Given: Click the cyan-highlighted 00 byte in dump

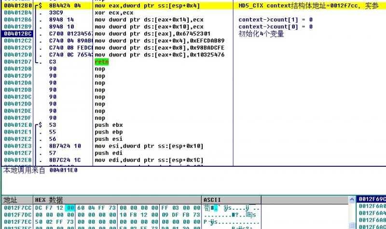Looking at the screenshot, I should tap(70, 208).
